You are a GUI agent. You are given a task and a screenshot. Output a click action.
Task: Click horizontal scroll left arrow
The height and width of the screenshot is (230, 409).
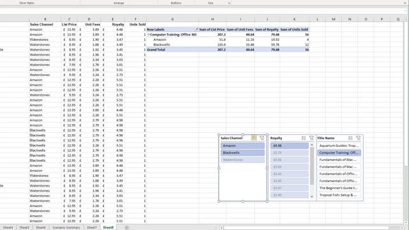pyautogui.click(x=222, y=227)
